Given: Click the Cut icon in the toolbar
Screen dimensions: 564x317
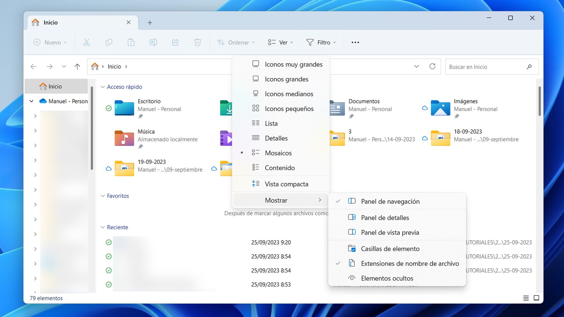Looking at the screenshot, I should (87, 42).
